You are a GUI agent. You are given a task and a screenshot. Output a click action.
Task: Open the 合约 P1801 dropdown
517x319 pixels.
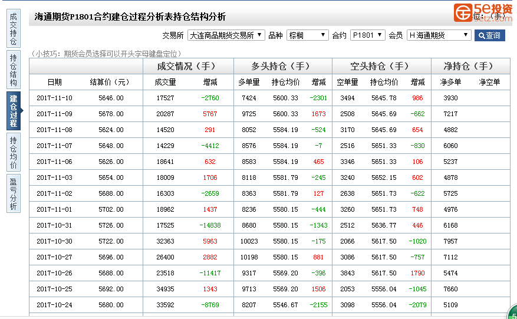[367, 35]
